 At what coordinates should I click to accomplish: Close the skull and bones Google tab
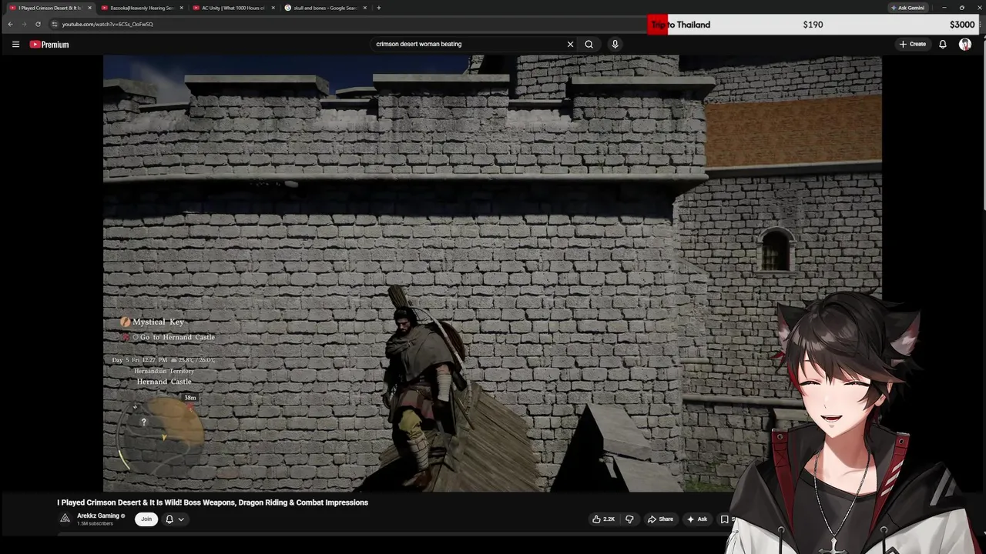(364, 8)
